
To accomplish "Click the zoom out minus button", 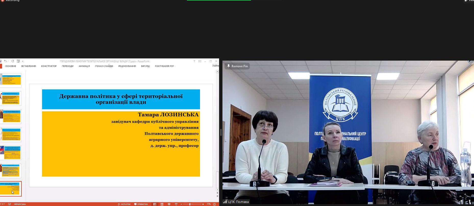I will [181, 204].
